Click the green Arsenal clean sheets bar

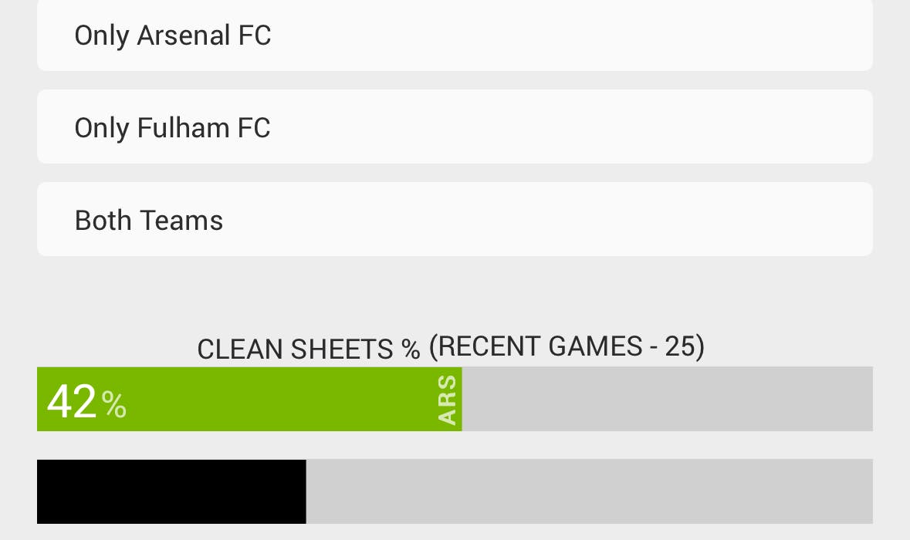[x=270, y=400]
